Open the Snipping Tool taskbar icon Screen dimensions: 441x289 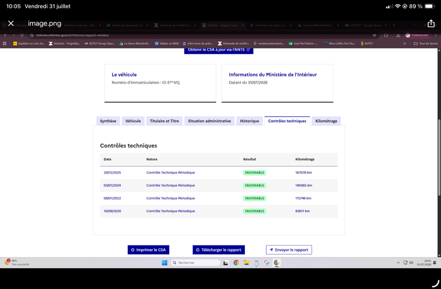(x=266, y=263)
